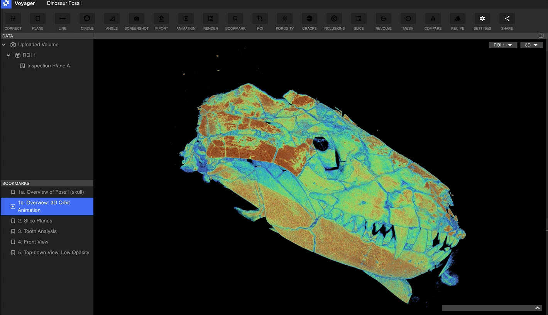Select the Angle measurement tool
548x315 pixels.
pyautogui.click(x=112, y=18)
